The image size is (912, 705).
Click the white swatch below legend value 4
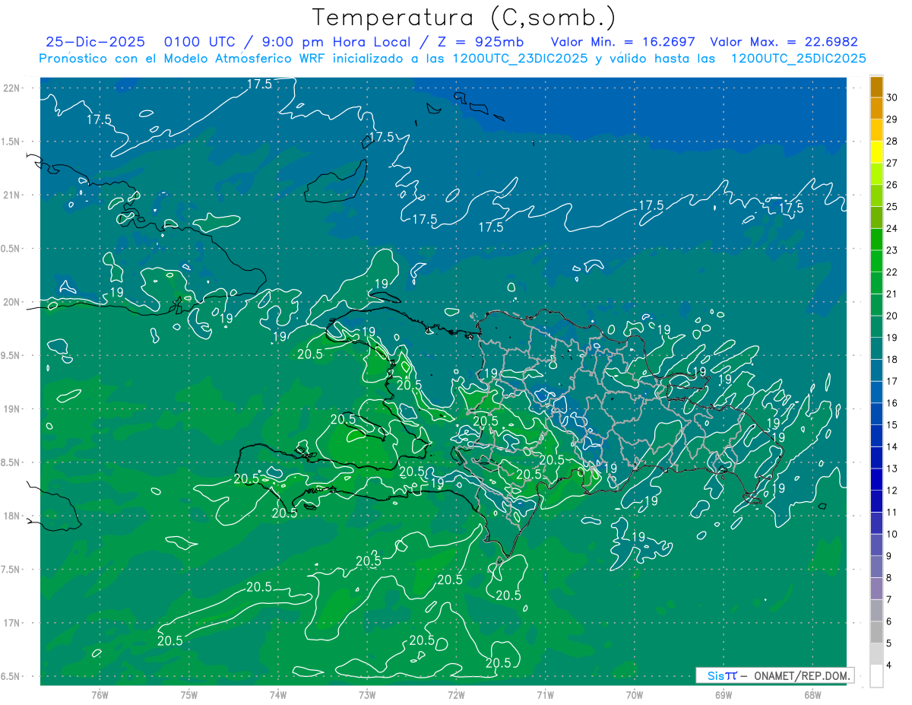point(876,676)
